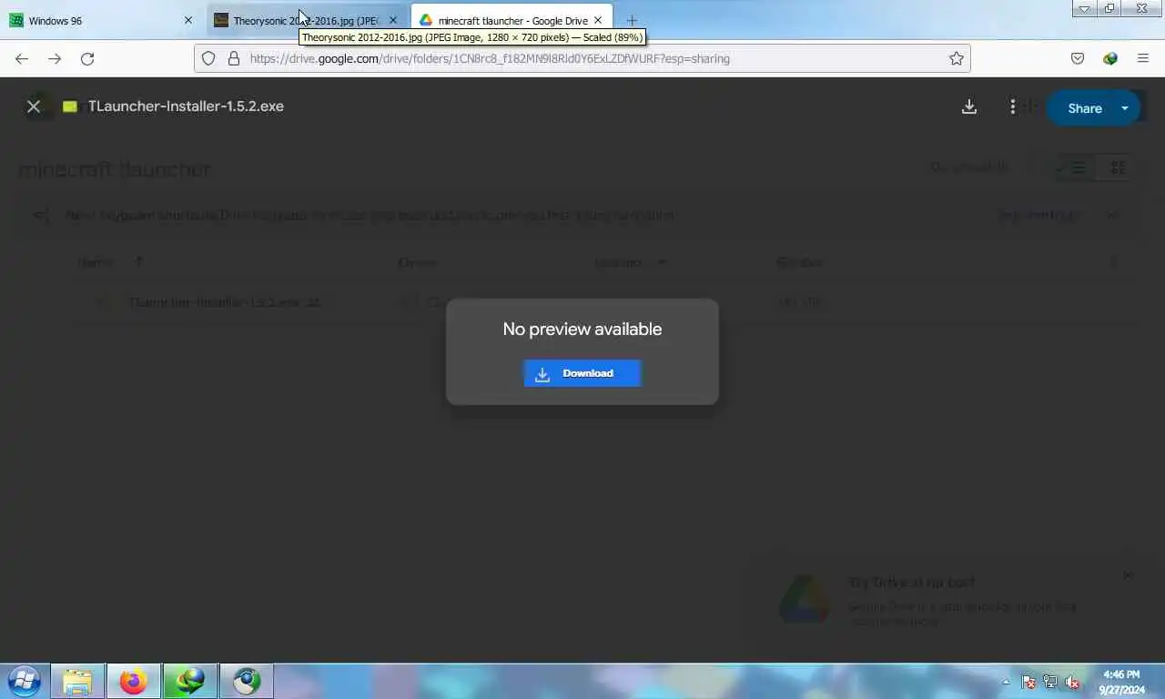Click the TLauncher-Installer-1.5.2.exe file name in header

click(x=186, y=106)
